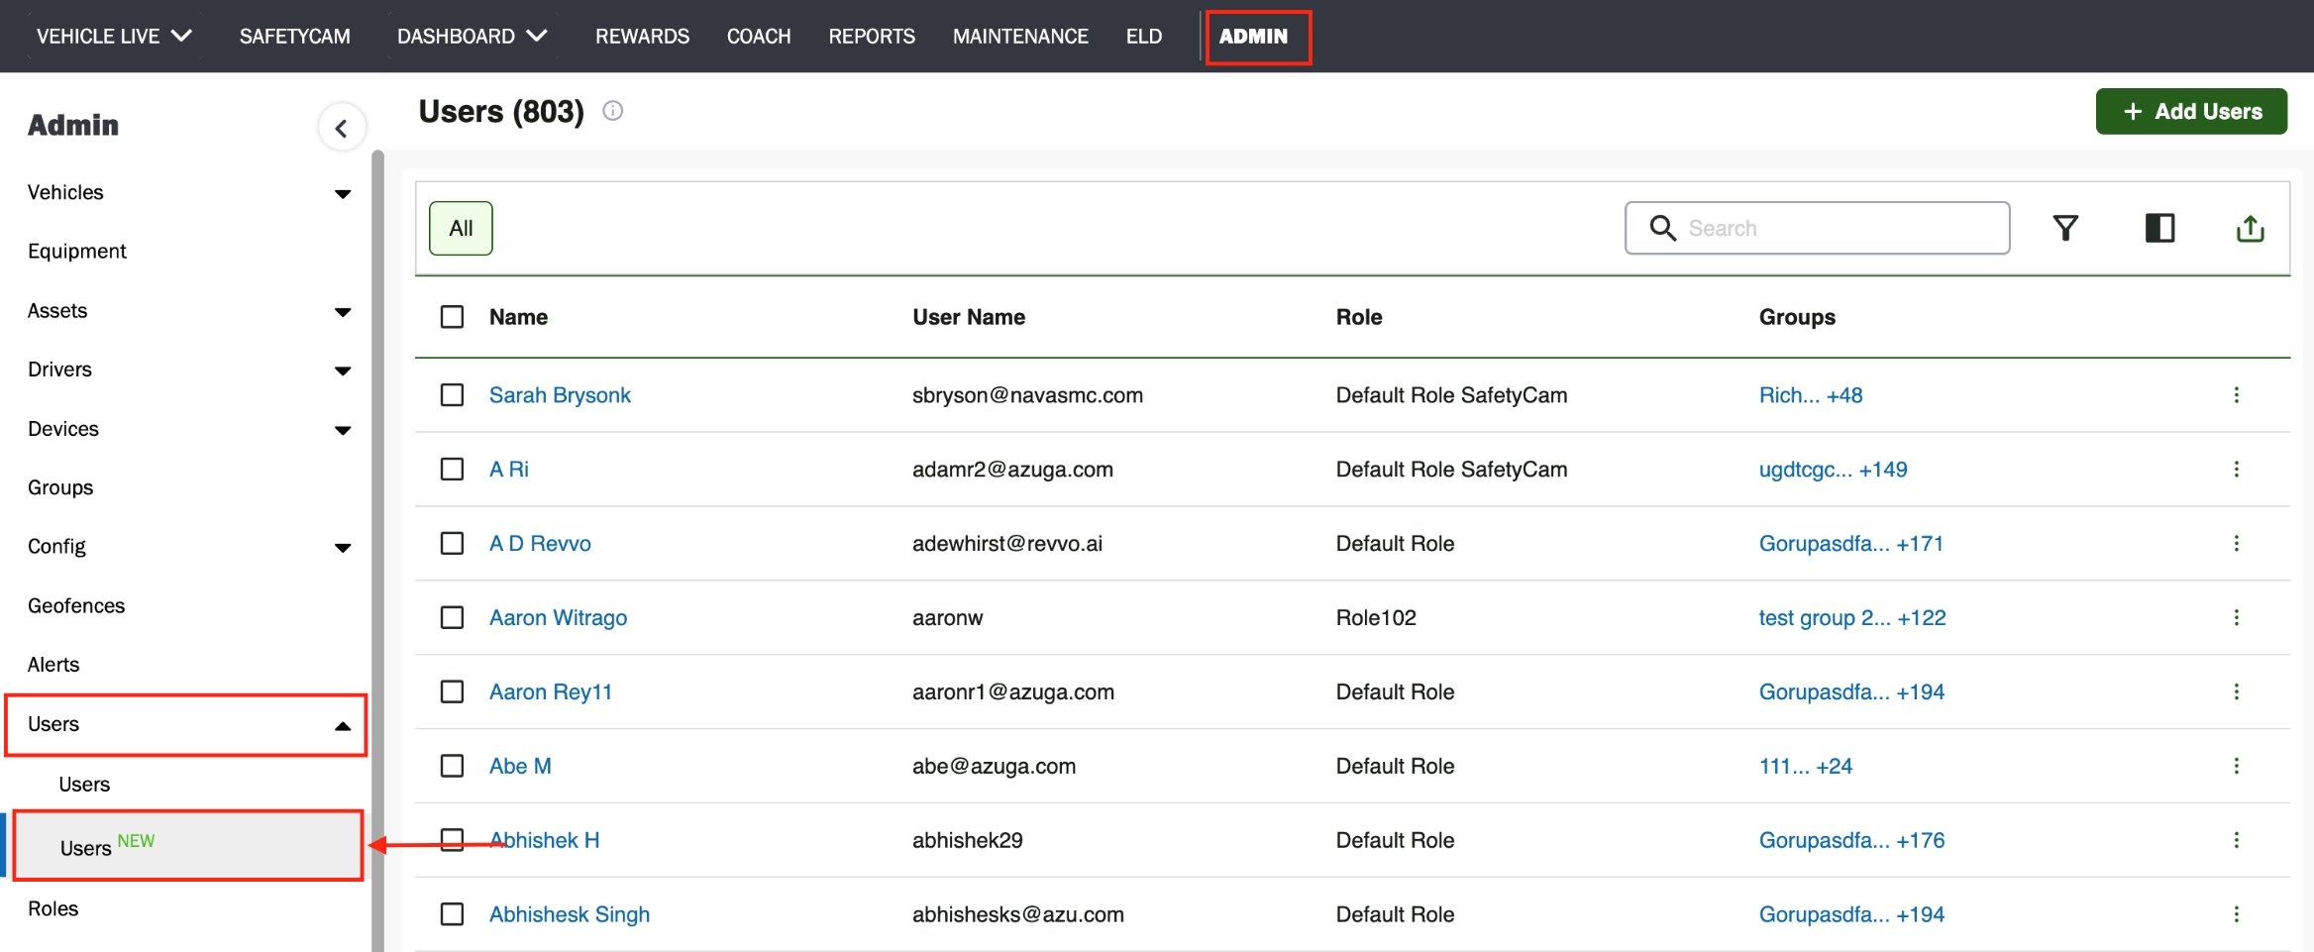Check the Abe M row checkbox
The height and width of the screenshot is (952, 2314).
click(452, 767)
